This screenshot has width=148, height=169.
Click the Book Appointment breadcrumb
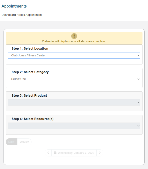click(x=30, y=15)
